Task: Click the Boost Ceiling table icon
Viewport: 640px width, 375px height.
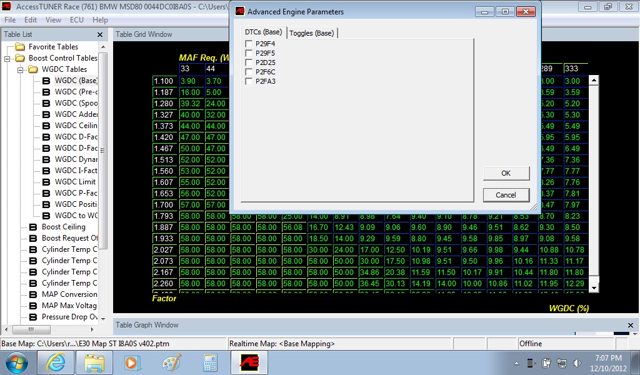Action: [33, 227]
